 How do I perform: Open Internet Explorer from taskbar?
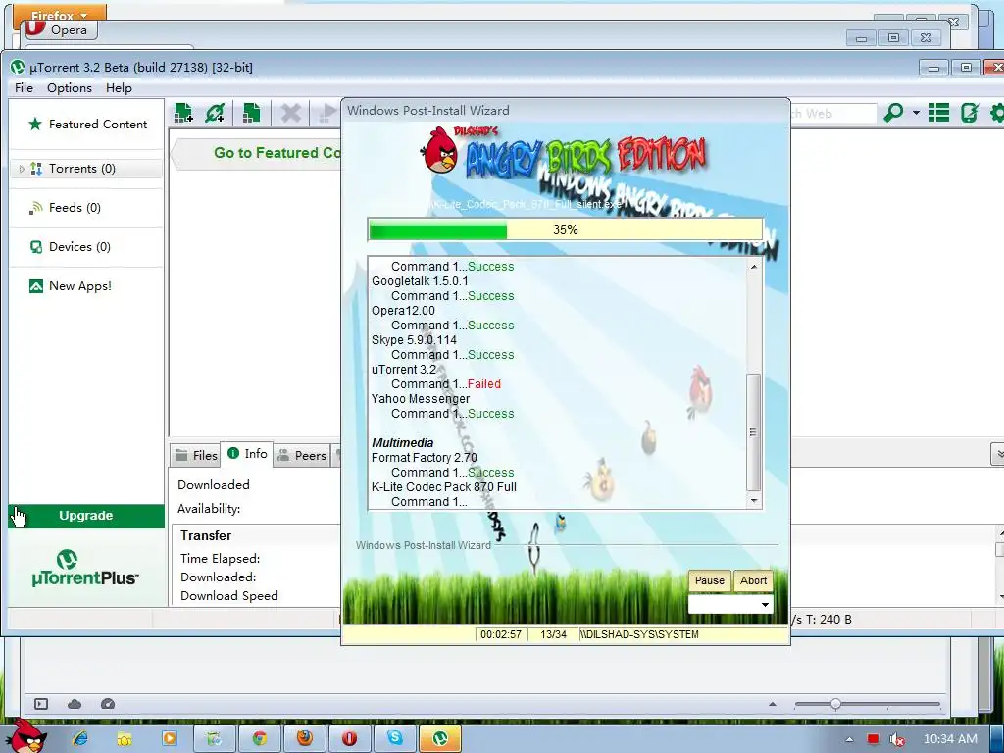pyautogui.click(x=80, y=739)
